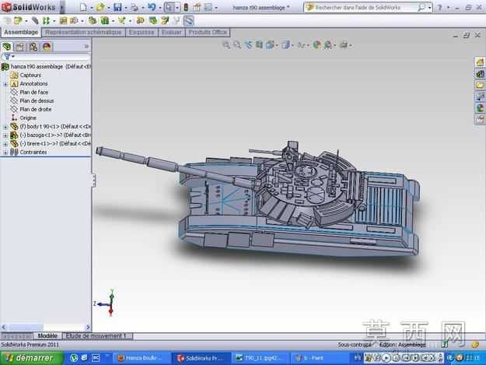Viewport: 486px width, 365px height.
Task: Select the Zoom to Area magnifier tool
Action: (237, 45)
